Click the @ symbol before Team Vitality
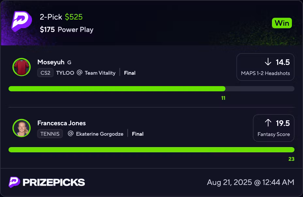303x197 pixels. [79, 73]
